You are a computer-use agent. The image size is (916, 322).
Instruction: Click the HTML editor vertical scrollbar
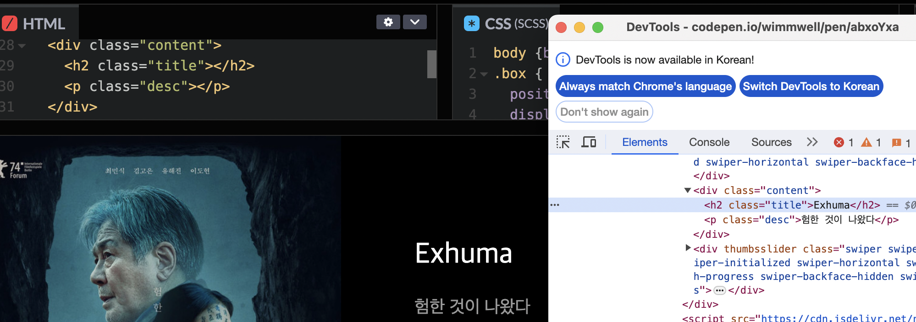tap(431, 64)
